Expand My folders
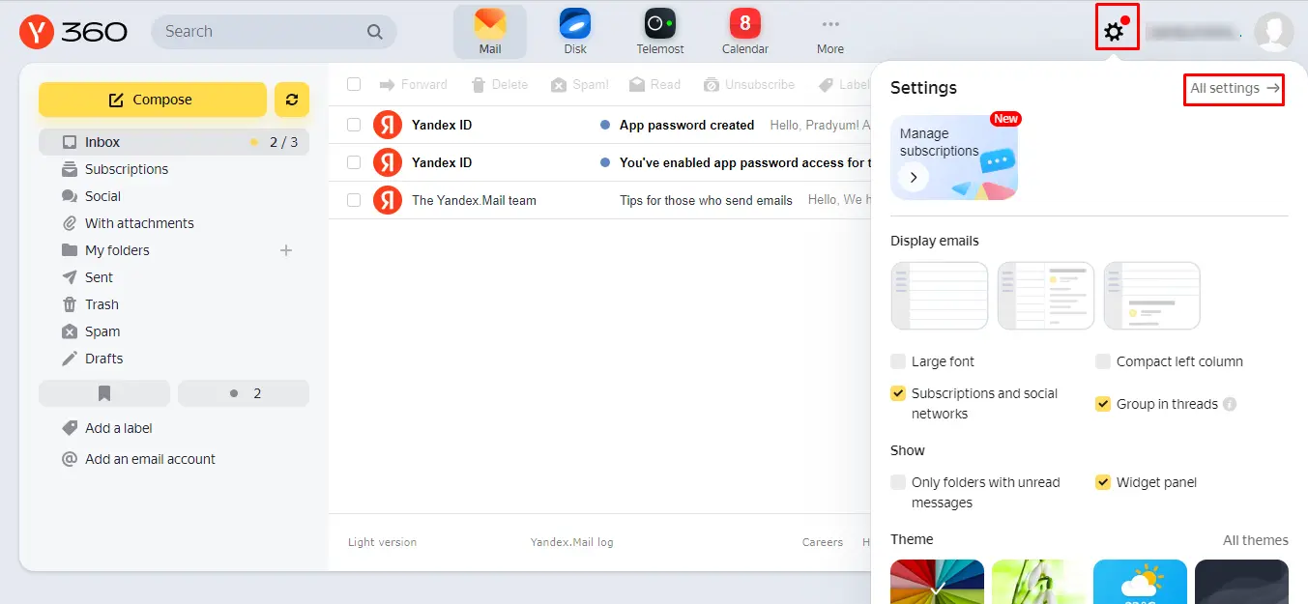1308x604 pixels. 117,250
